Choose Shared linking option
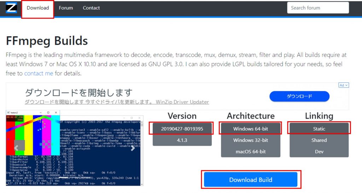 point(319,140)
